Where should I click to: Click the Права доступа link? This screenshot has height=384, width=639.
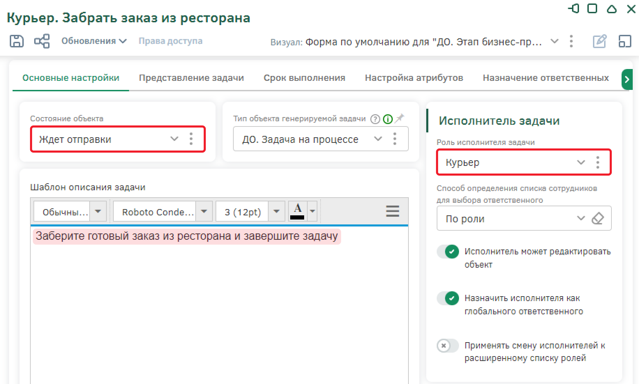tap(171, 41)
